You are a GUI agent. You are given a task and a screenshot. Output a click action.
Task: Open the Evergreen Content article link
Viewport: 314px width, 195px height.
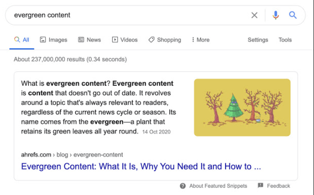point(141,167)
